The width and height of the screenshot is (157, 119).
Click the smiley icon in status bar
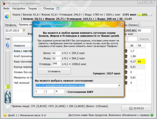(x=5, y=115)
